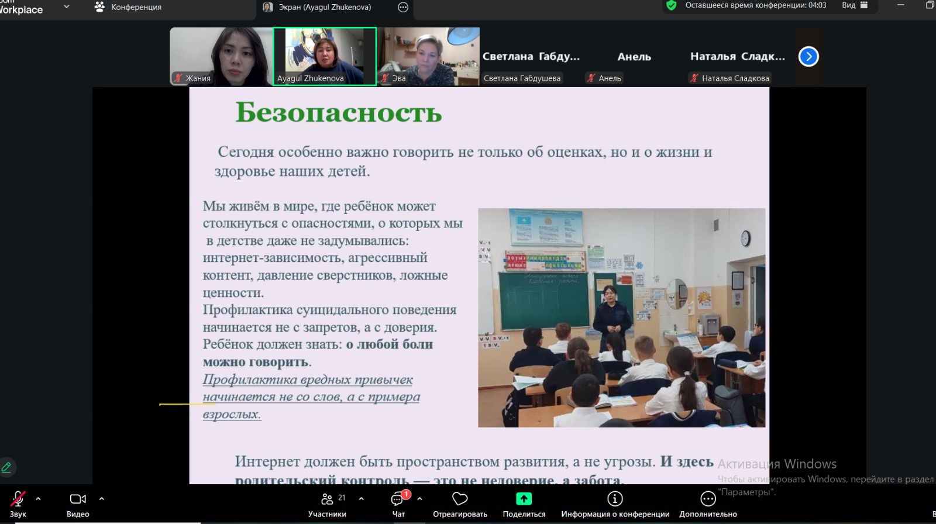Click the green Share screen icon
Image resolution: width=936 pixels, height=524 pixels.
[x=524, y=499]
